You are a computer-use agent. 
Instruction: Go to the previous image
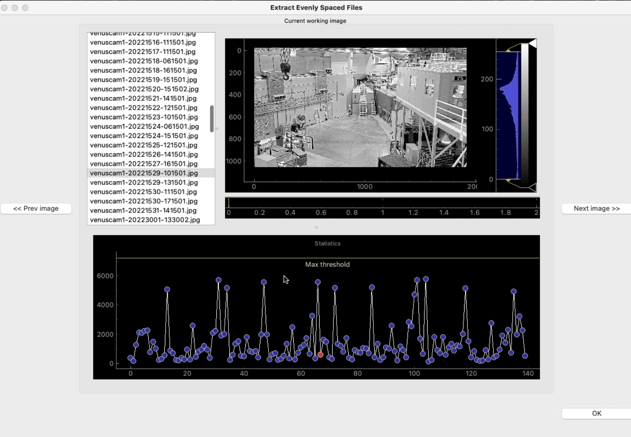[x=36, y=208]
